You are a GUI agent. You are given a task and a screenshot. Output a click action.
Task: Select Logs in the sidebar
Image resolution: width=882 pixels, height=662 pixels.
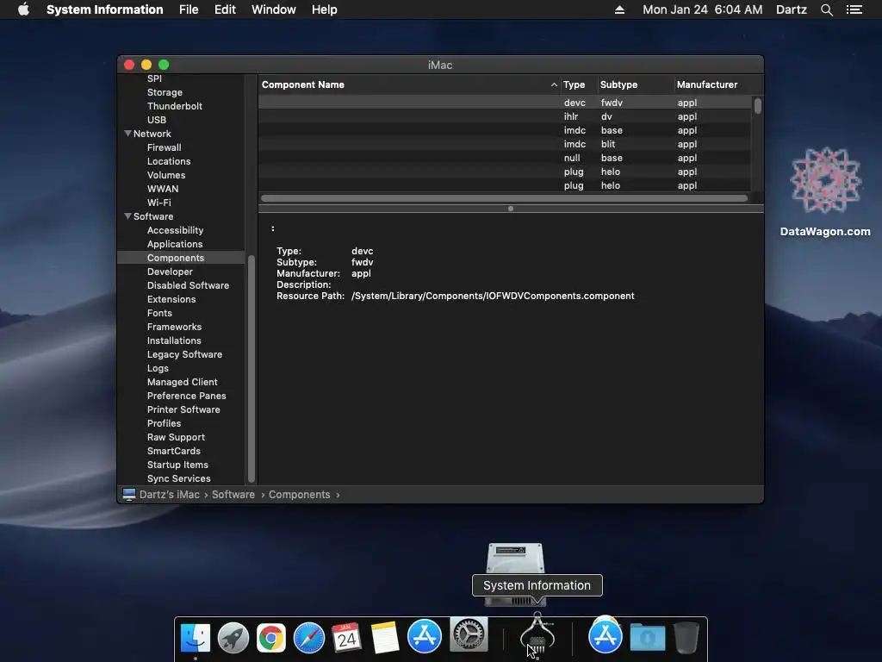point(158,368)
